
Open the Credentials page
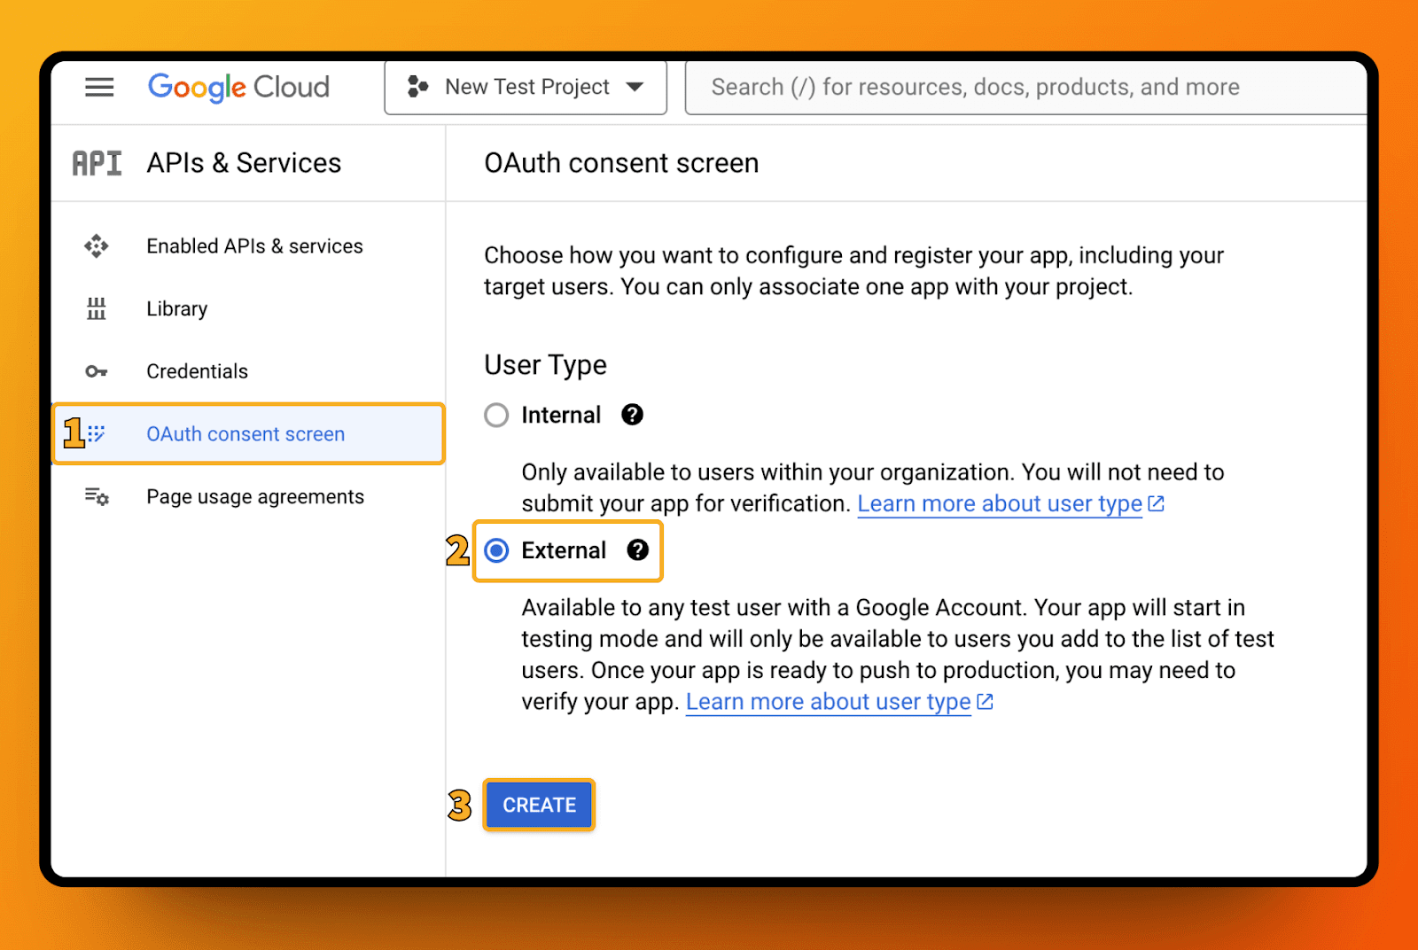197,371
